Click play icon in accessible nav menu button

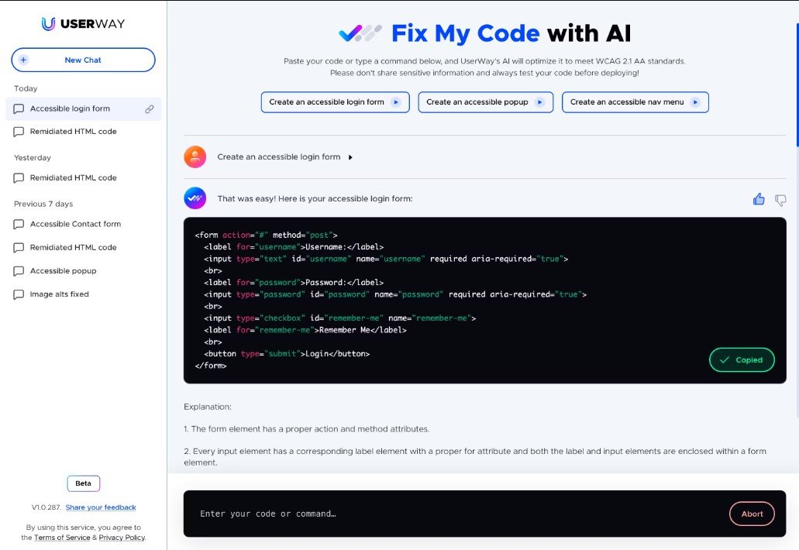pyautogui.click(x=695, y=102)
